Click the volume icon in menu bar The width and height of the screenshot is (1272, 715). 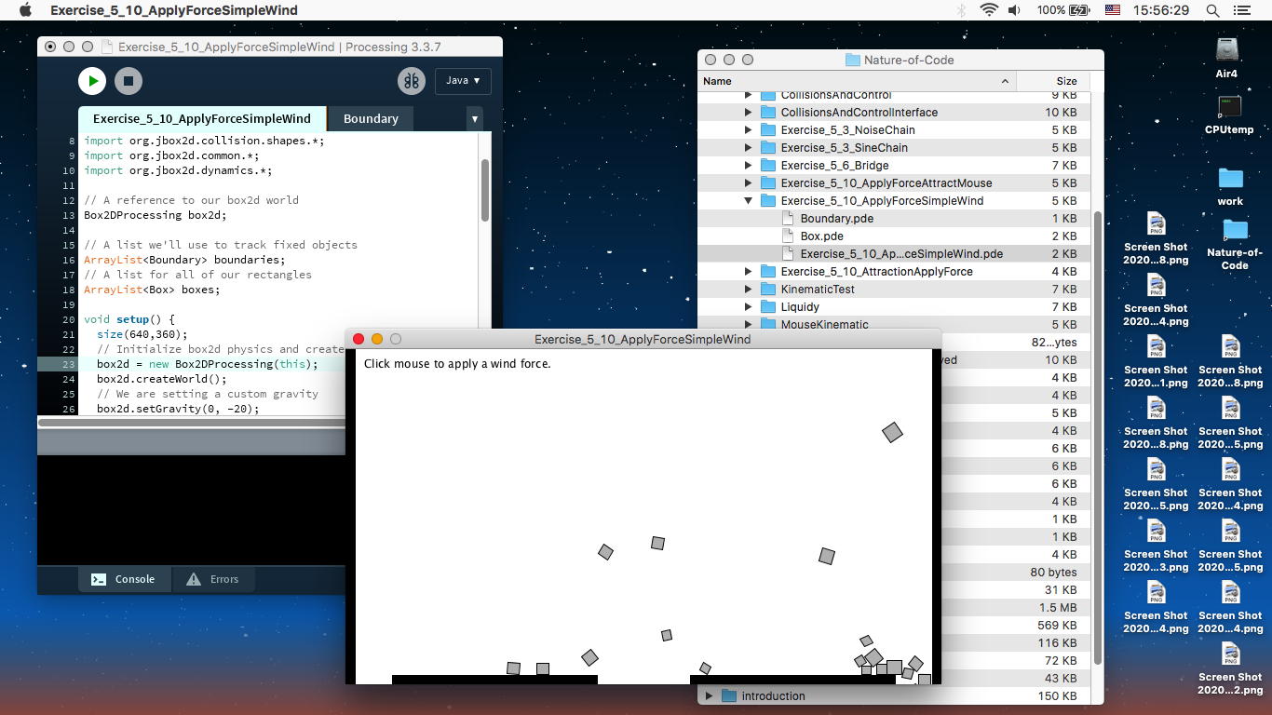pyautogui.click(x=1014, y=10)
